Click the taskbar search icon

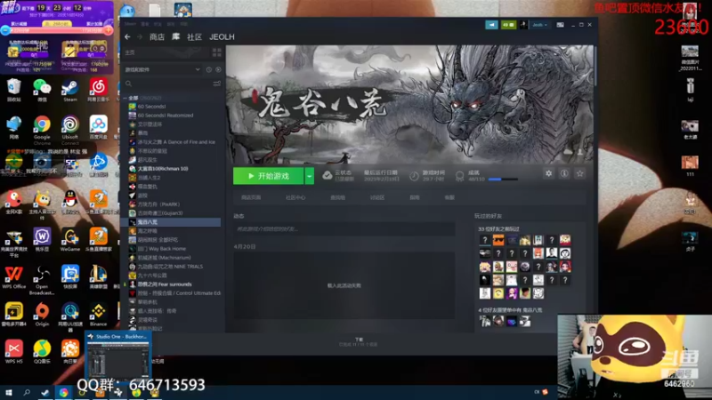point(27,393)
